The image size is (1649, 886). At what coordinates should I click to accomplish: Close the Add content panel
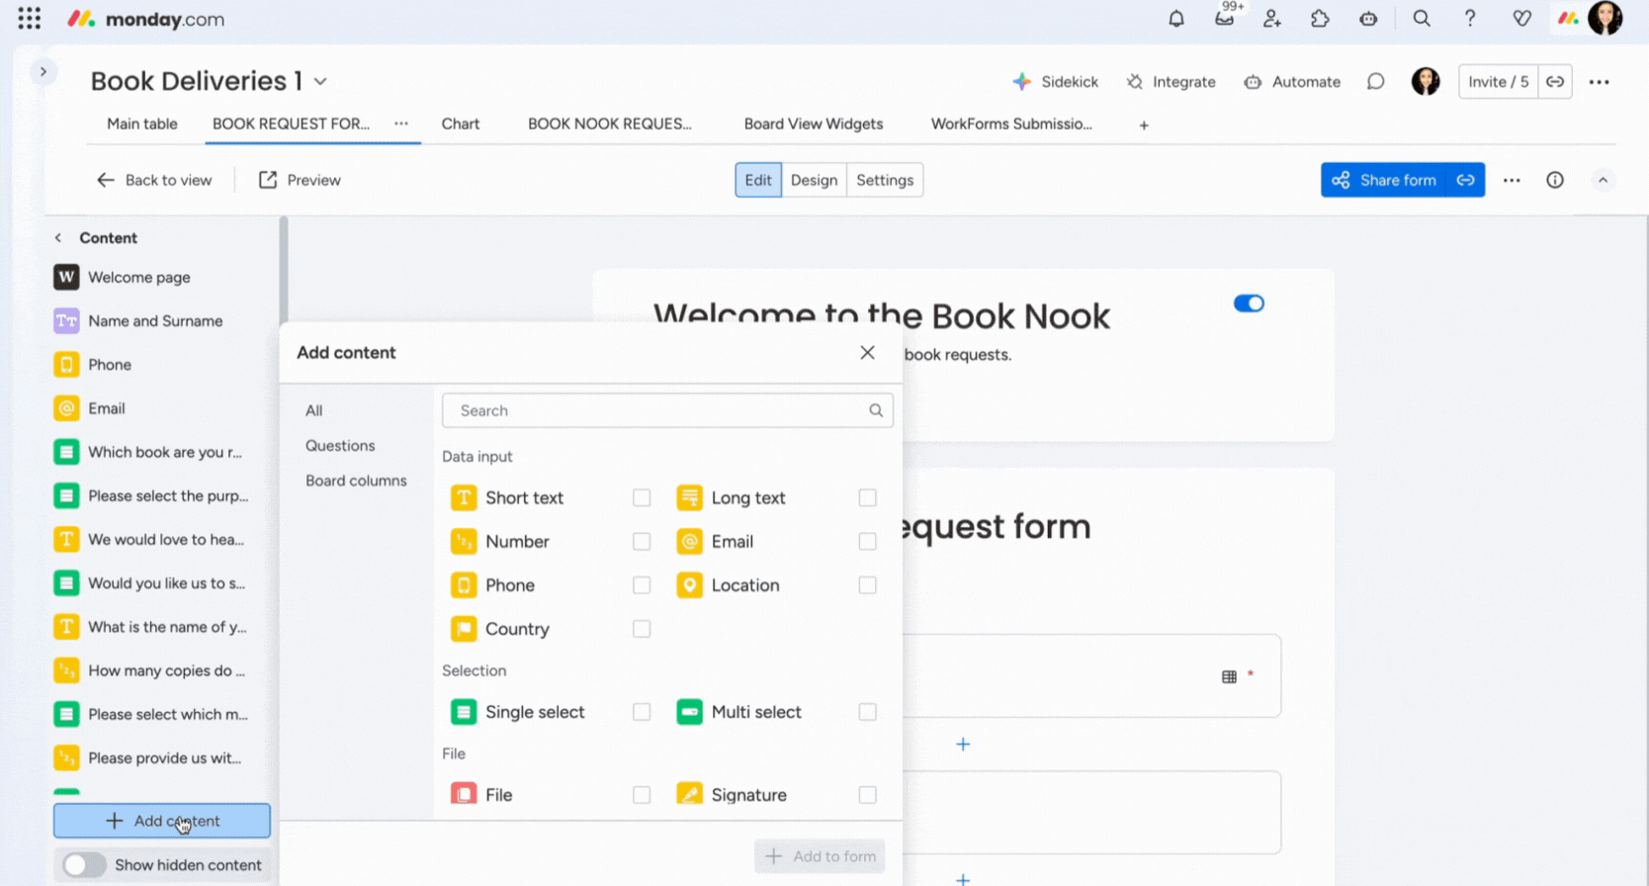coord(867,353)
